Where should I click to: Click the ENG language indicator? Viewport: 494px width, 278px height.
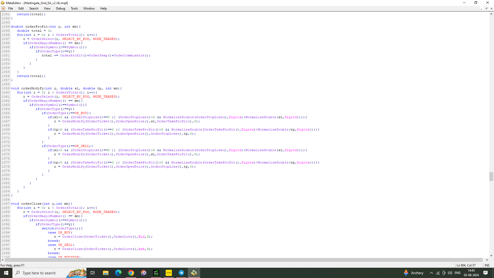point(458,273)
